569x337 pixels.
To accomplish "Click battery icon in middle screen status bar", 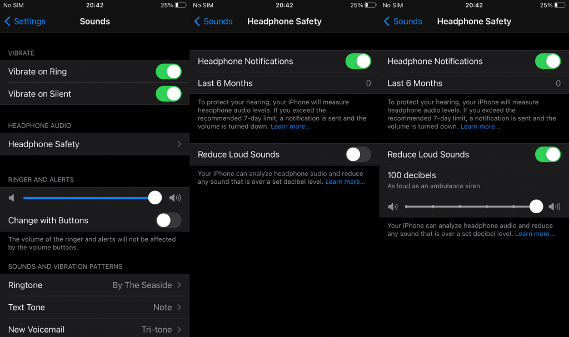I will [371, 5].
